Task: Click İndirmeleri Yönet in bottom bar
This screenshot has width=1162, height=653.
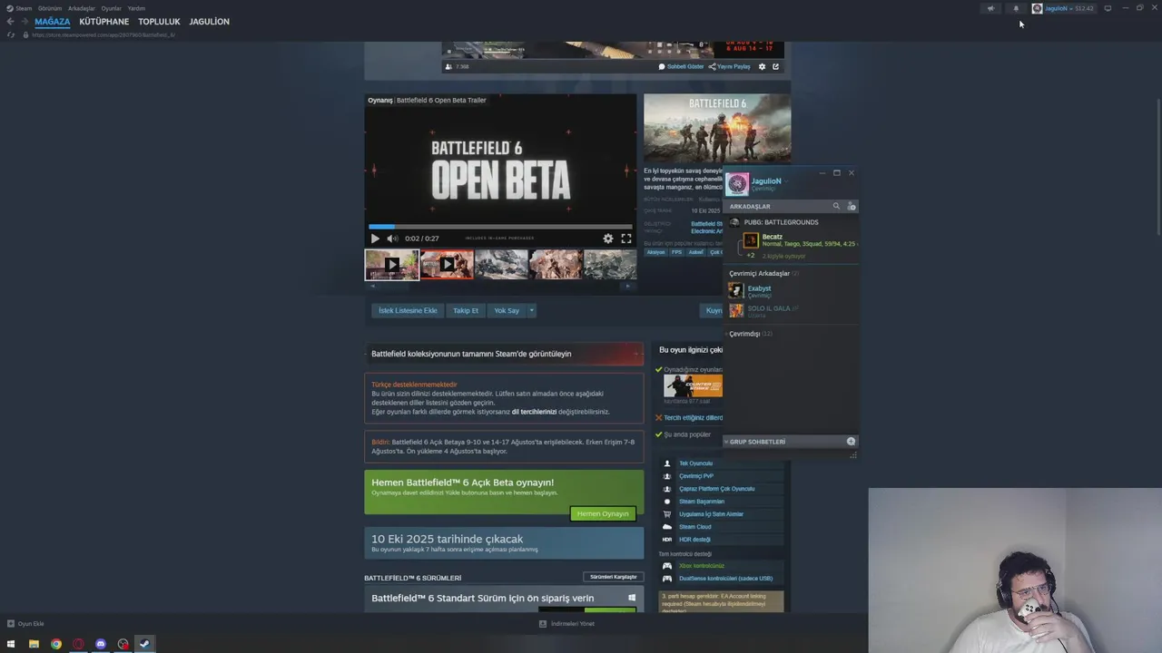Action: 567,624
